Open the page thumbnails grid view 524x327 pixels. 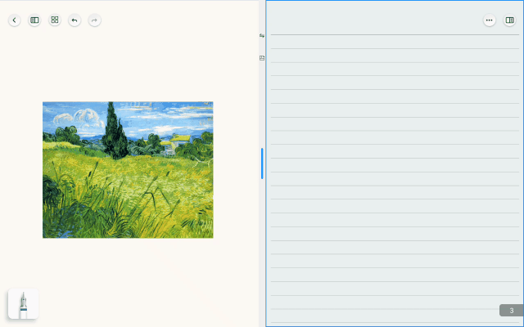click(55, 20)
